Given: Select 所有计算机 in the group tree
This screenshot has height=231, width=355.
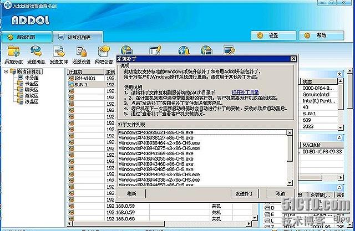Looking at the screenshot, I should pyautogui.click(x=30, y=71).
